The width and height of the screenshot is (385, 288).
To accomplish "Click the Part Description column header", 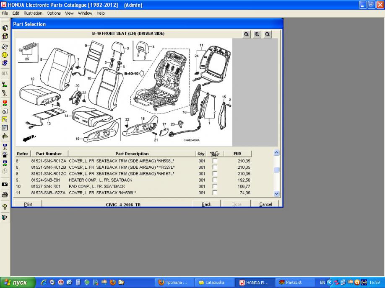I will [x=132, y=154].
